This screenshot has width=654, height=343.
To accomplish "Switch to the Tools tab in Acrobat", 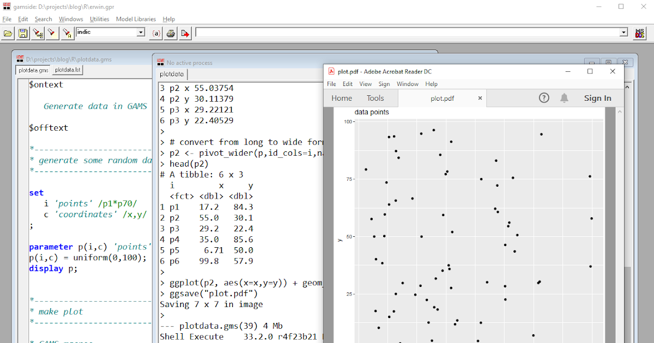I will (x=375, y=98).
